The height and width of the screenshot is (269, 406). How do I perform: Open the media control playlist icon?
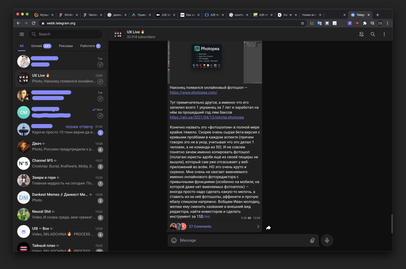(372, 23)
